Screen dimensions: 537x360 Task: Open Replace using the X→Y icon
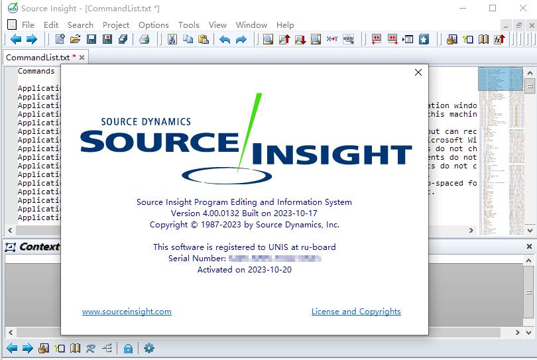coord(332,39)
